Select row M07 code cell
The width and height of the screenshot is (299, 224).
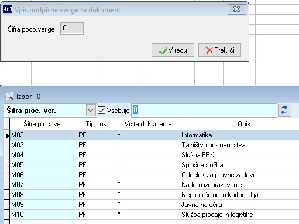(x=43, y=185)
